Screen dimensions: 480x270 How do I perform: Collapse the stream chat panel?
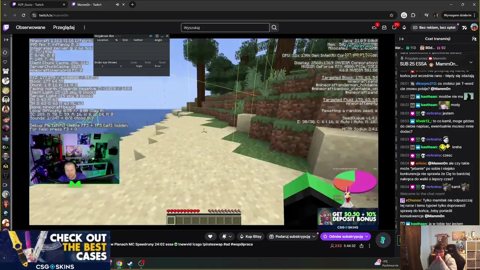401,39
